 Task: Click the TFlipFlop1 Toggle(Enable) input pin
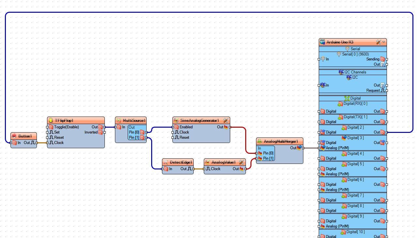click(48, 127)
